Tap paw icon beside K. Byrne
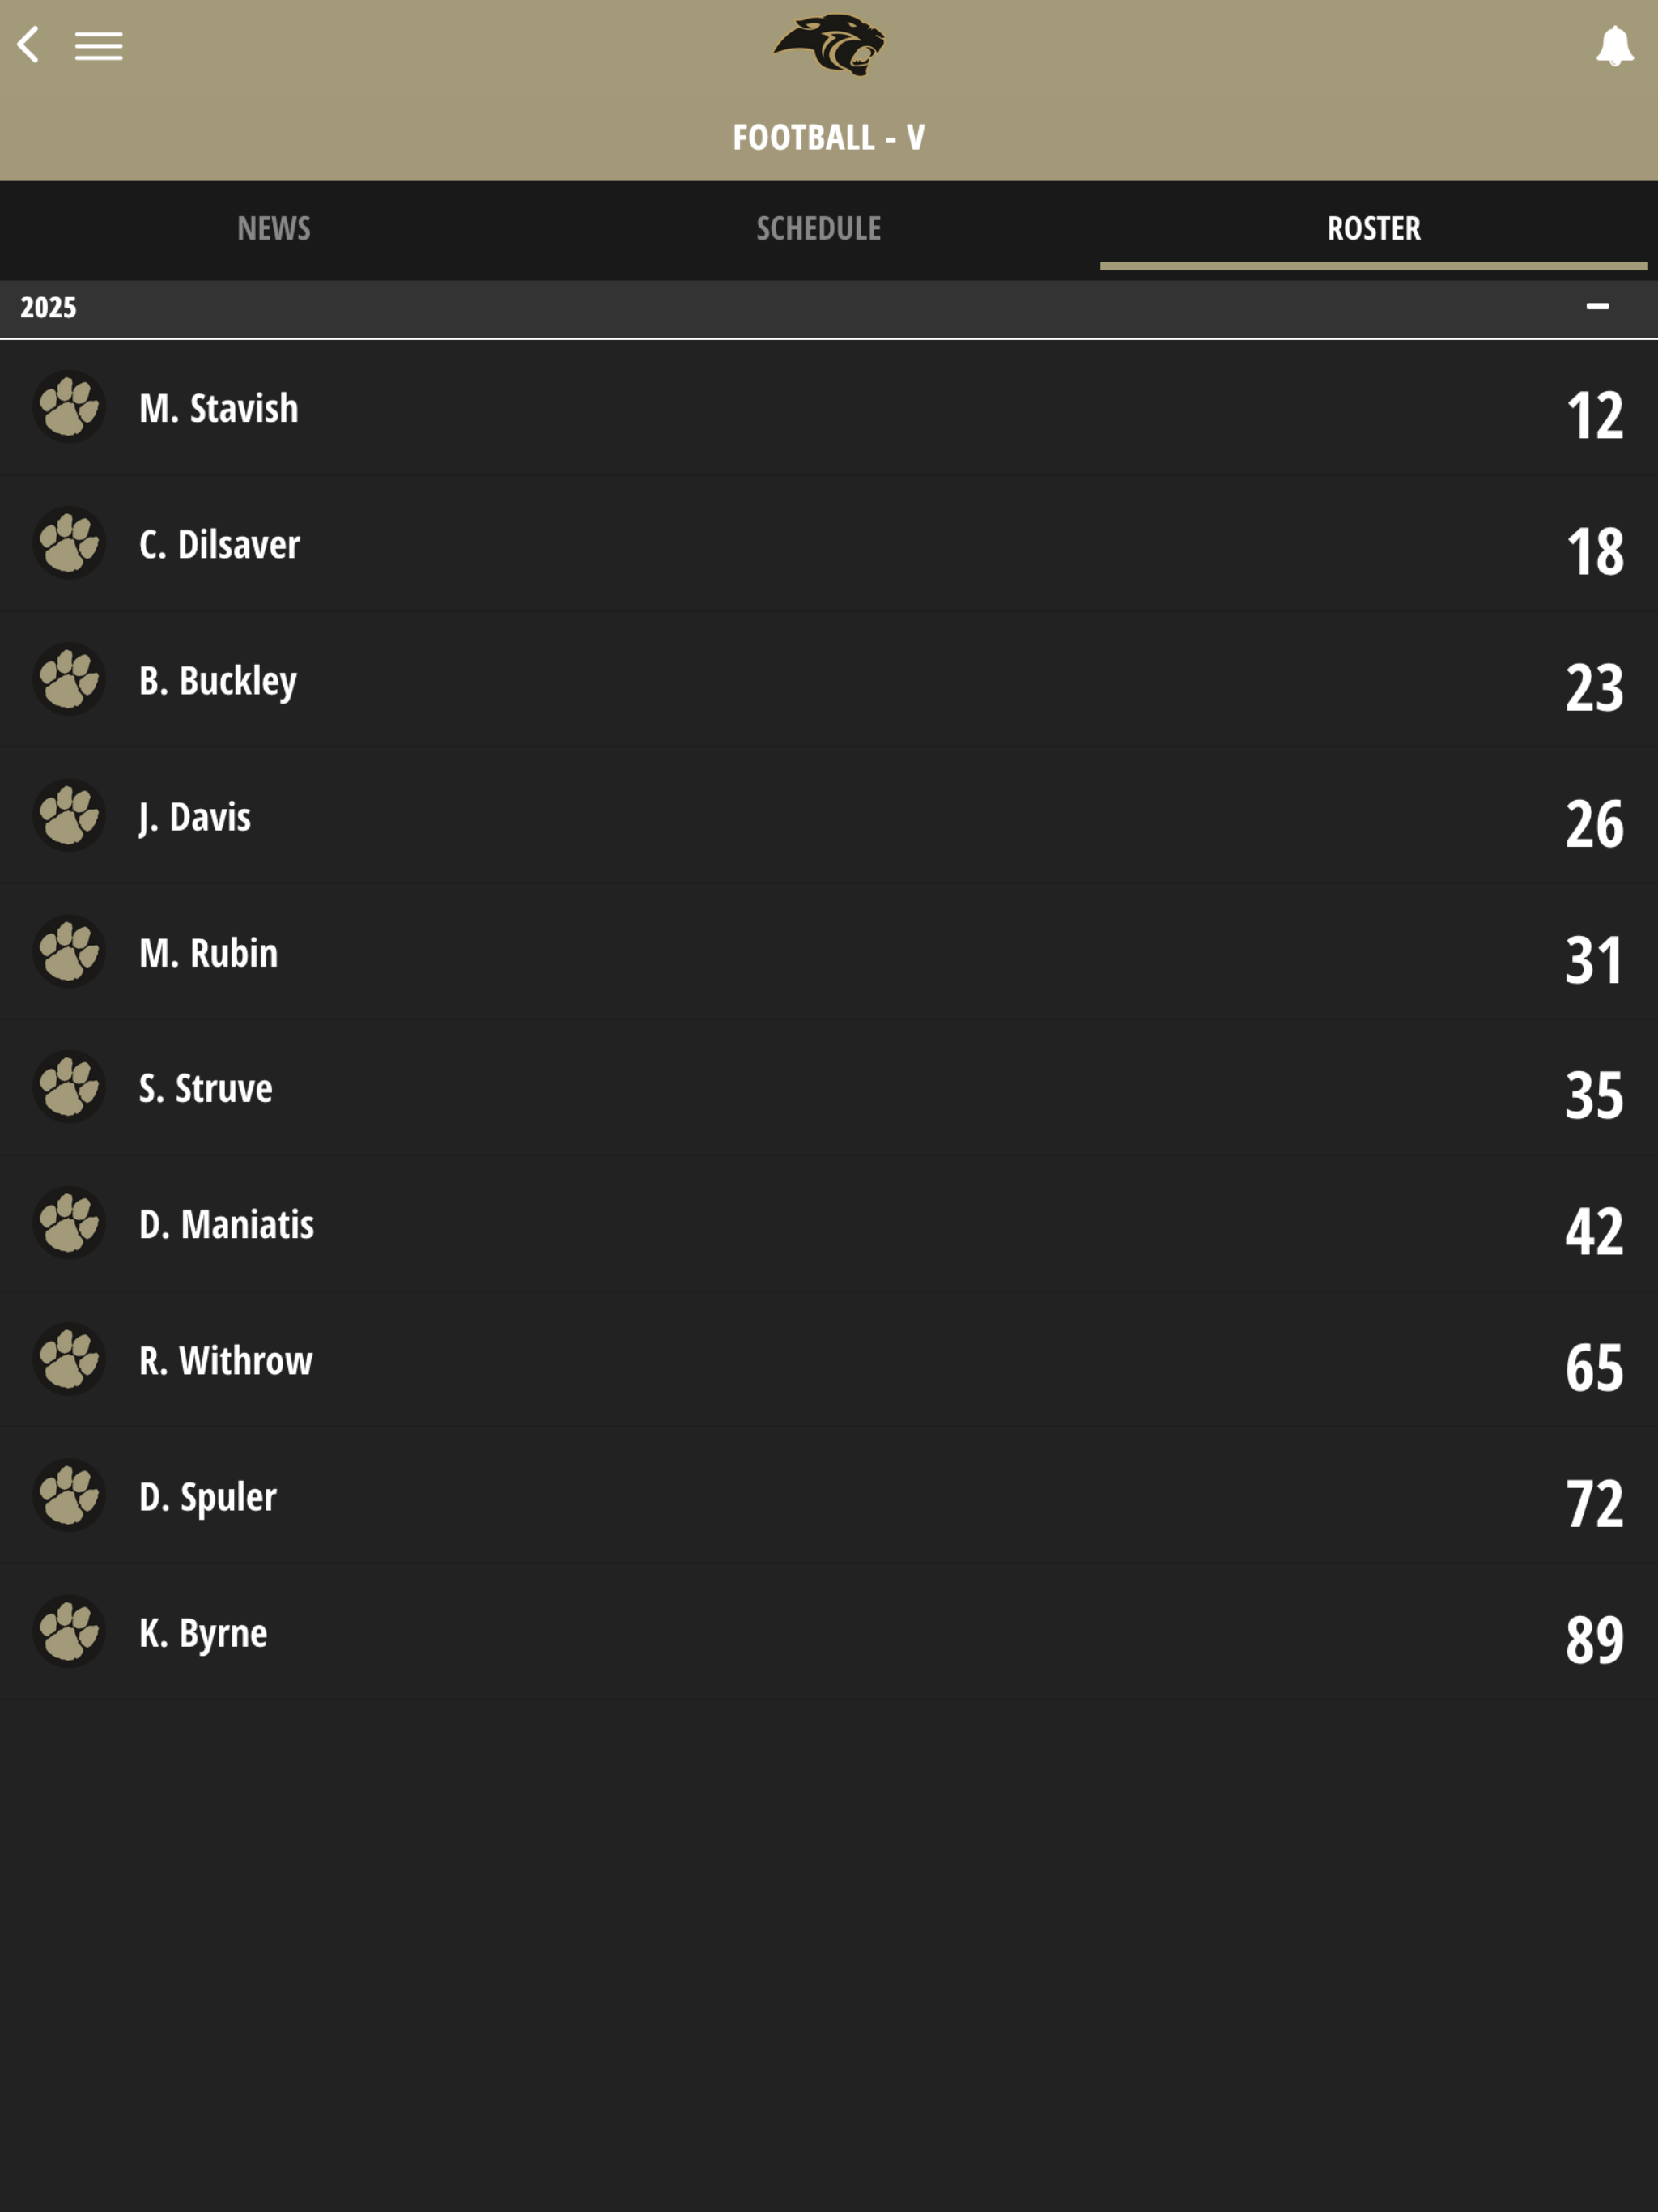The width and height of the screenshot is (1658, 2212). (x=69, y=1631)
